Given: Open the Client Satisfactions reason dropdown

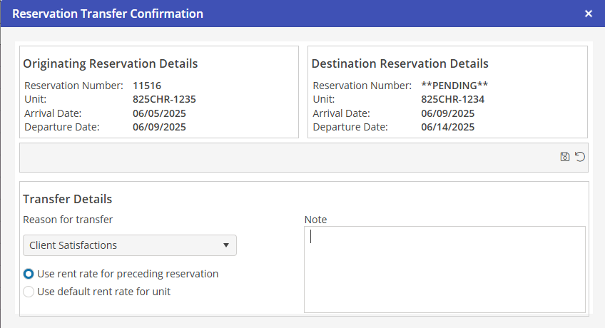Looking at the screenshot, I should click(130, 245).
